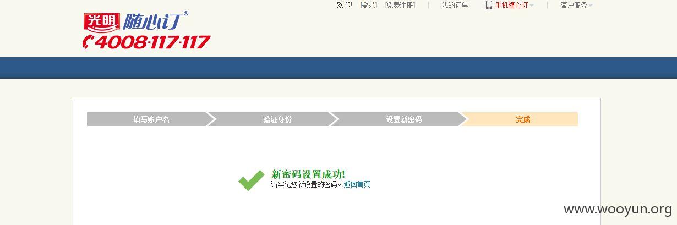Screen dimensions: 677x225
Task: Expand the 手机随心订 dropdown arrow
Action: 532,6
